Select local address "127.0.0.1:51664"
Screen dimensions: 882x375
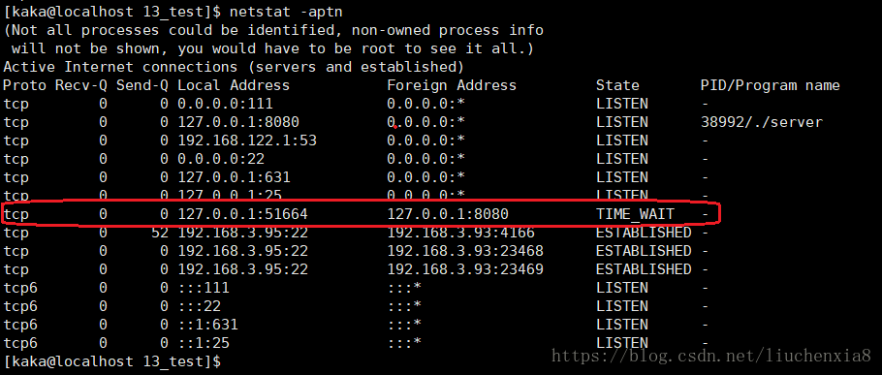[242, 214]
